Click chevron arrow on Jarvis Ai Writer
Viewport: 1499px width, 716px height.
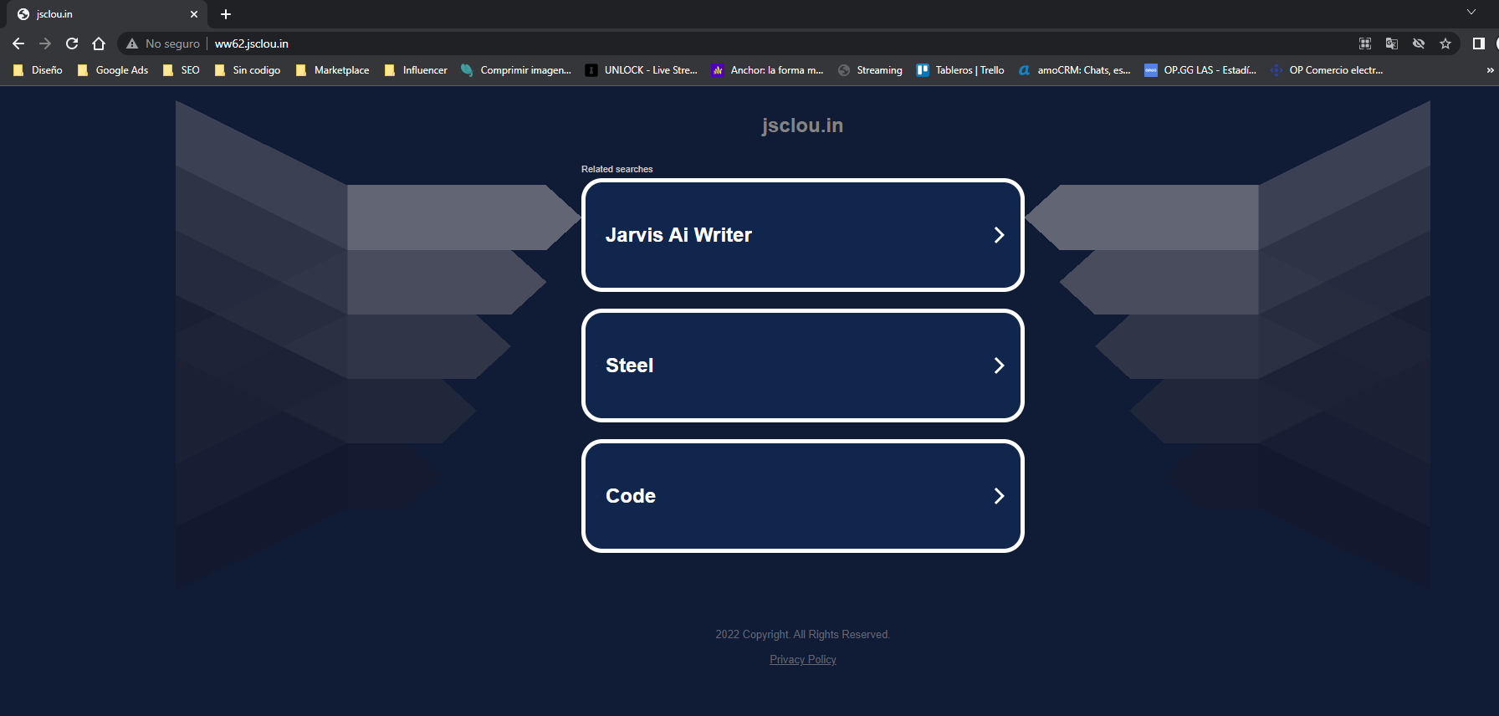point(999,235)
